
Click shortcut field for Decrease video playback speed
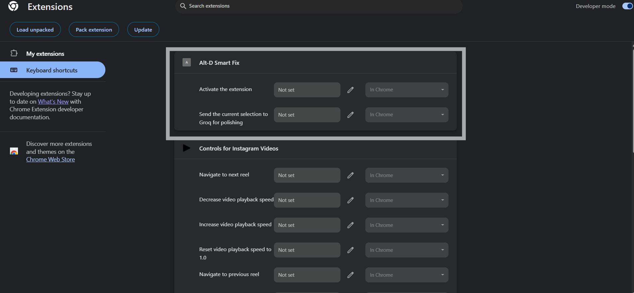pyautogui.click(x=307, y=200)
